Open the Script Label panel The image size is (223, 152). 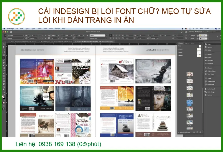(210, 89)
